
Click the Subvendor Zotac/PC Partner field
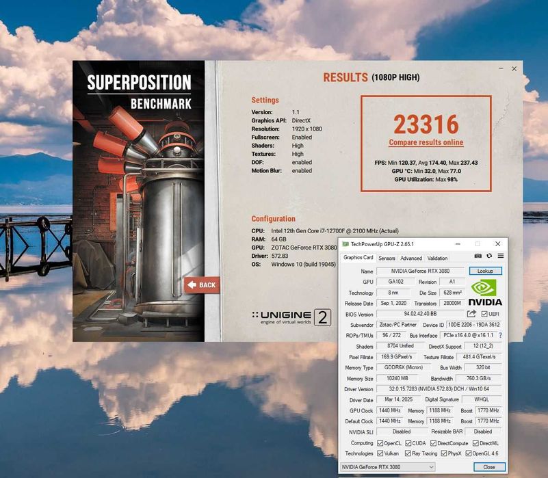397,325
